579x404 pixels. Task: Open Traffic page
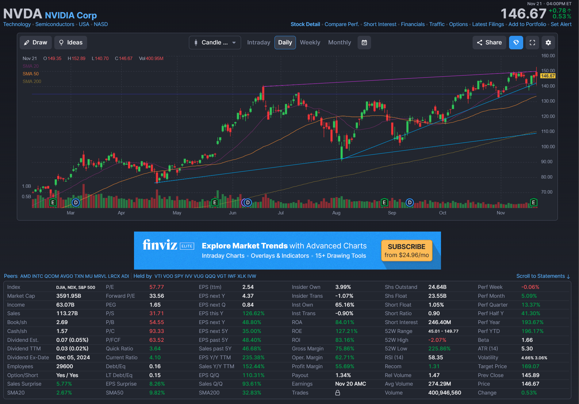pos(437,24)
